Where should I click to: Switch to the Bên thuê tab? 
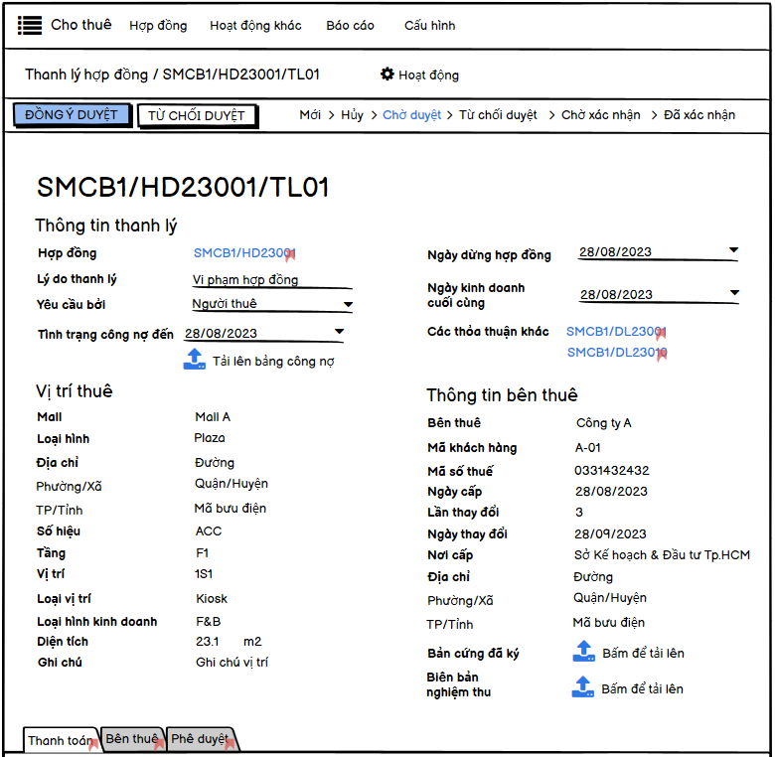coord(132,739)
